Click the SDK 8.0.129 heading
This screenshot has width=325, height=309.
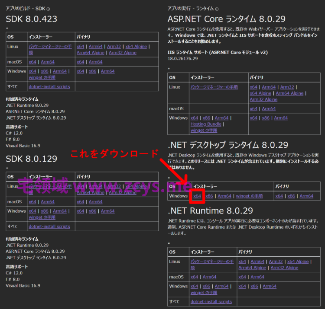click(31, 159)
